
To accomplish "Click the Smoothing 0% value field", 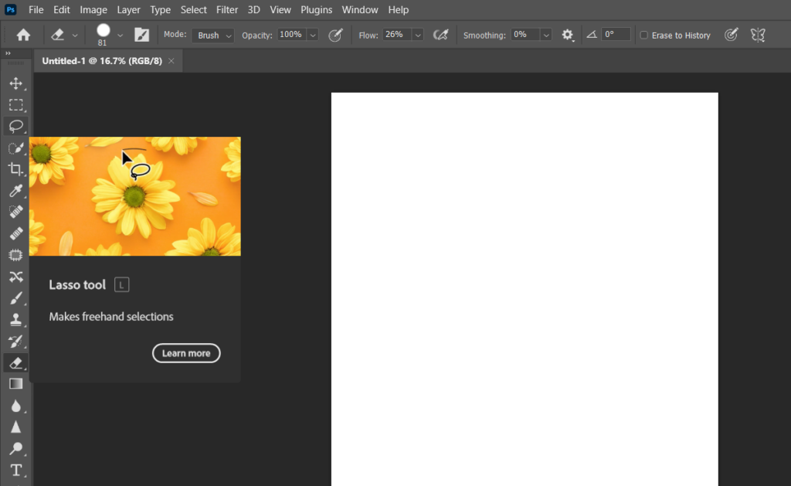I will (x=525, y=34).
